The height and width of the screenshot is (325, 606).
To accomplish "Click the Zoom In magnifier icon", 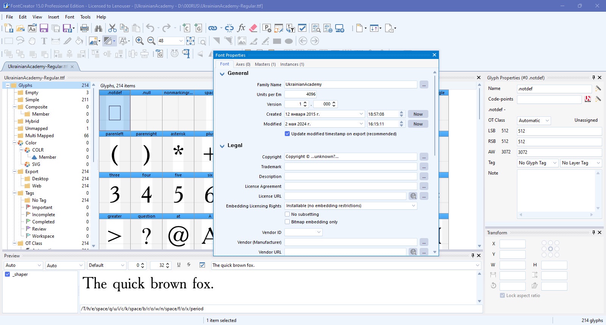I will (139, 41).
